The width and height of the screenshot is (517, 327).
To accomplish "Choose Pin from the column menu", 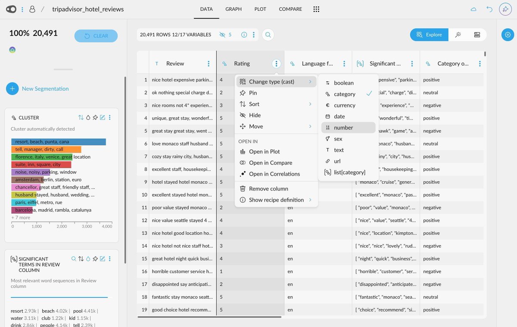I will point(276,93).
